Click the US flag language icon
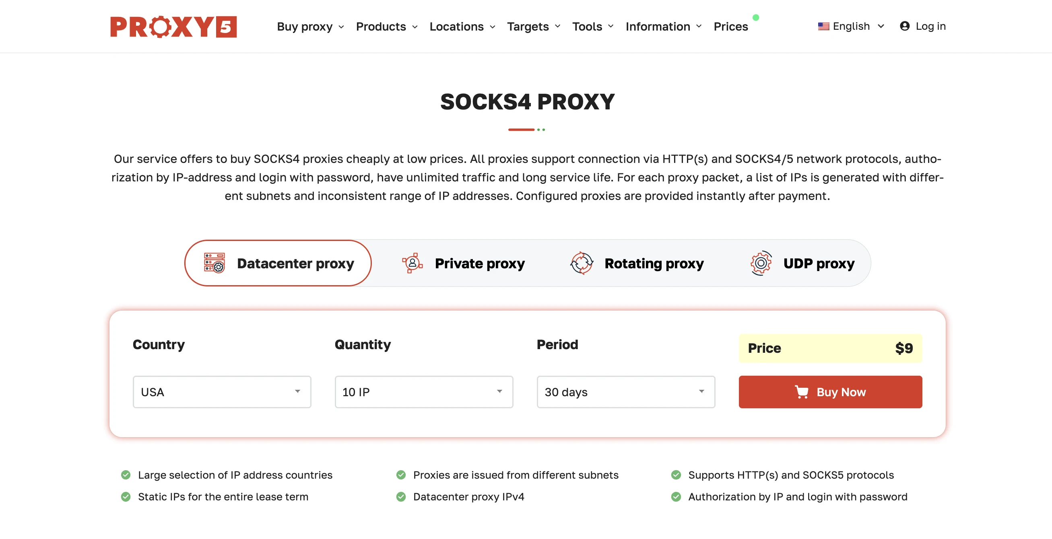The image size is (1052, 539). pos(823,27)
